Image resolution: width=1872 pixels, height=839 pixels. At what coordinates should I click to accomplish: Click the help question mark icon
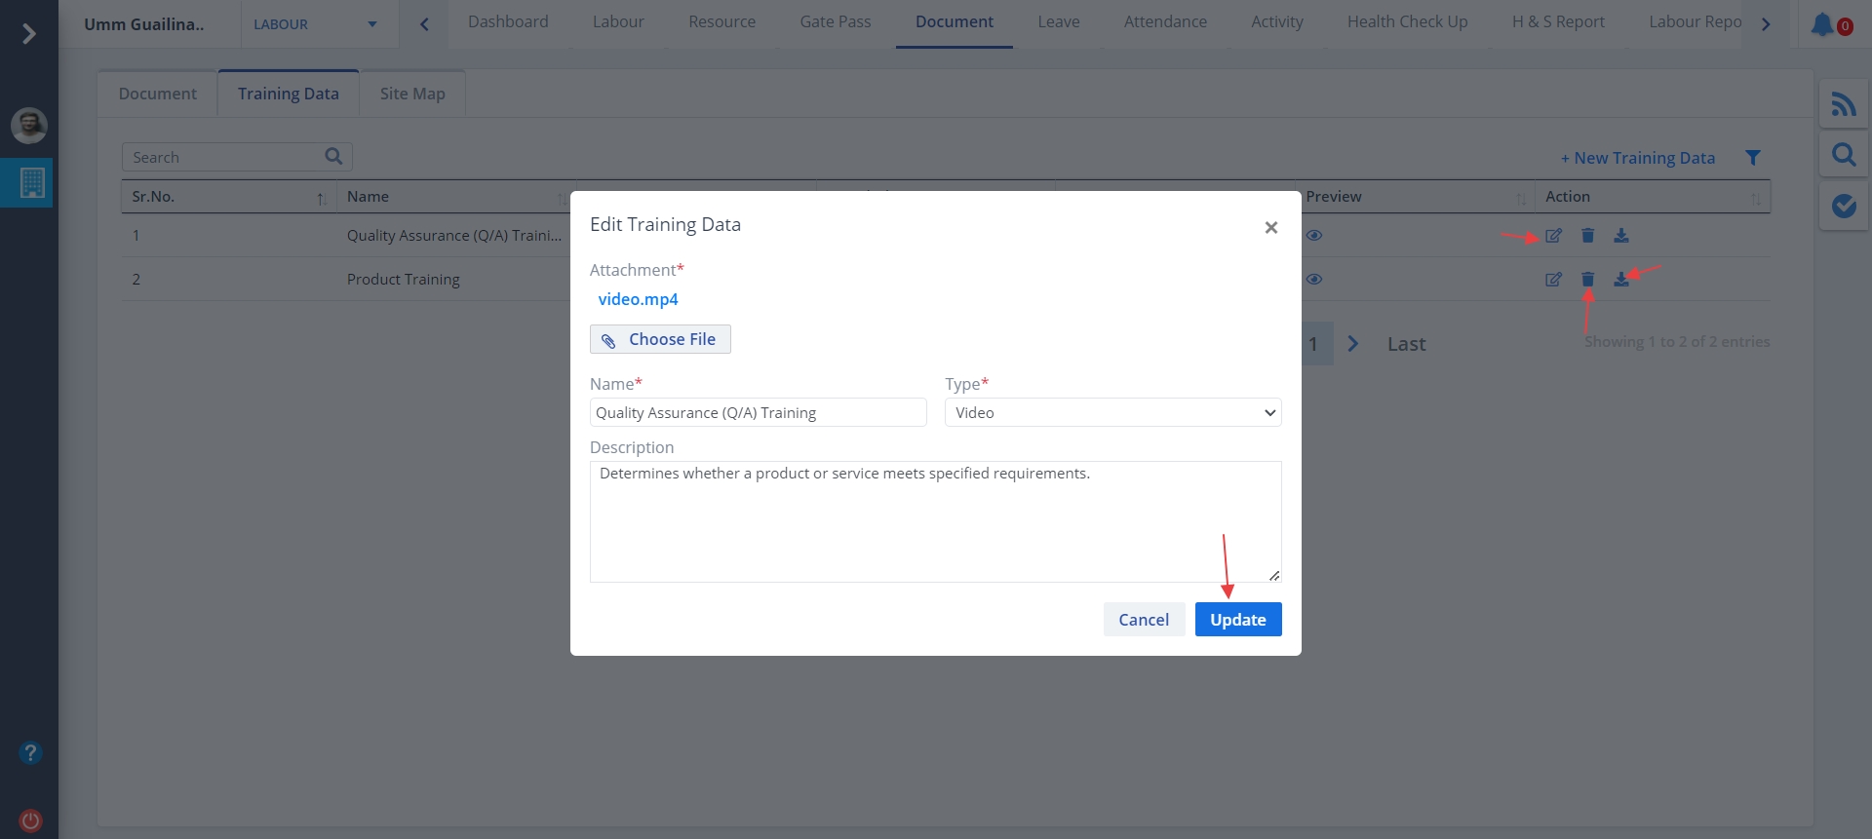(x=30, y=753)
